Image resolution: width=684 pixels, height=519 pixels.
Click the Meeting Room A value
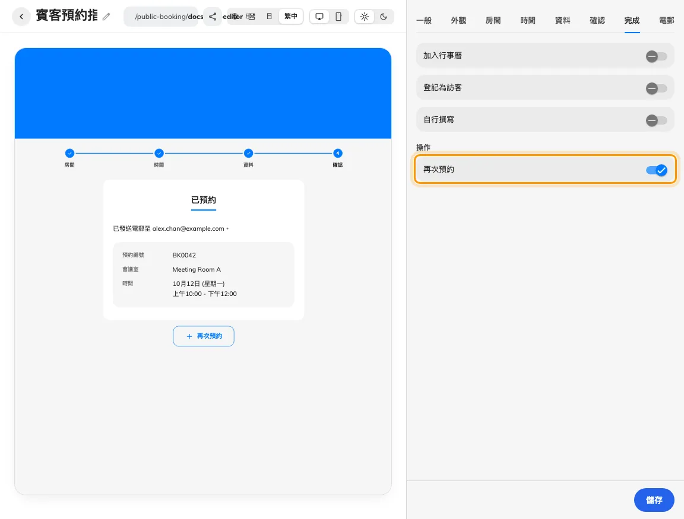[197, 269]
